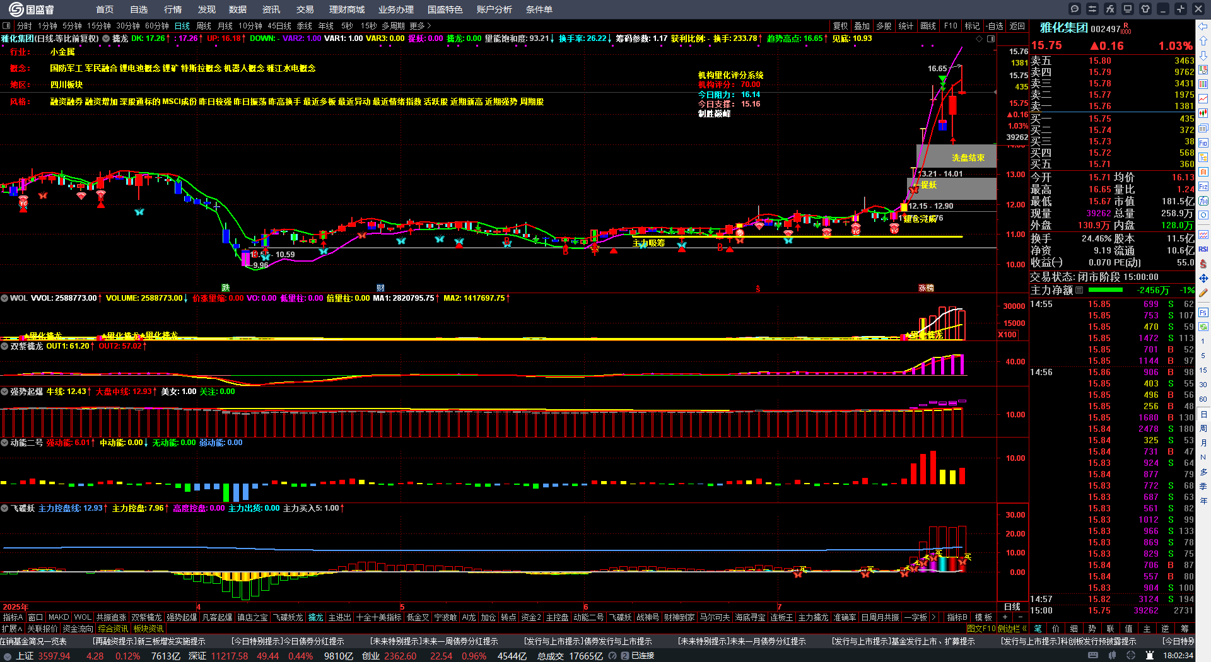
Task: Open the 叠加 overlay dropdown
Action: pos(862,26)
